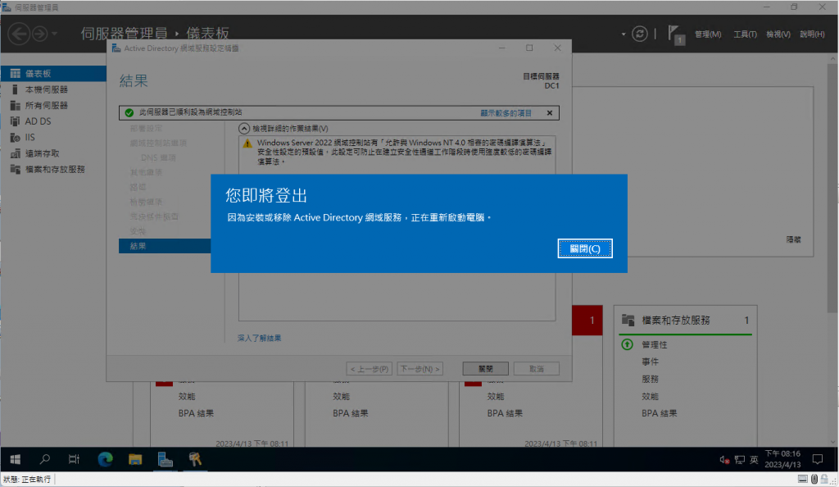
Task: Open 事件 in 檔案和存放服務 tile
Action: [650, 362]
